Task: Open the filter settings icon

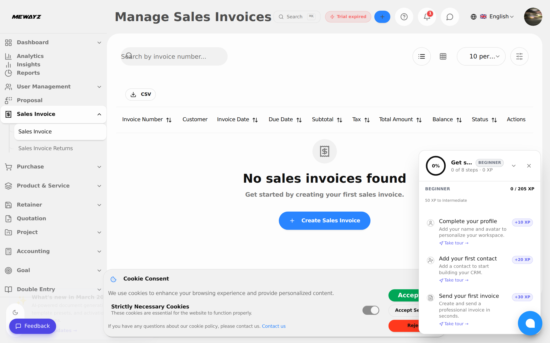Action: pos(519,56)
